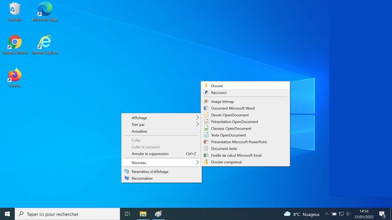
Task: Click the network tray icon
Action: [341, 214]
